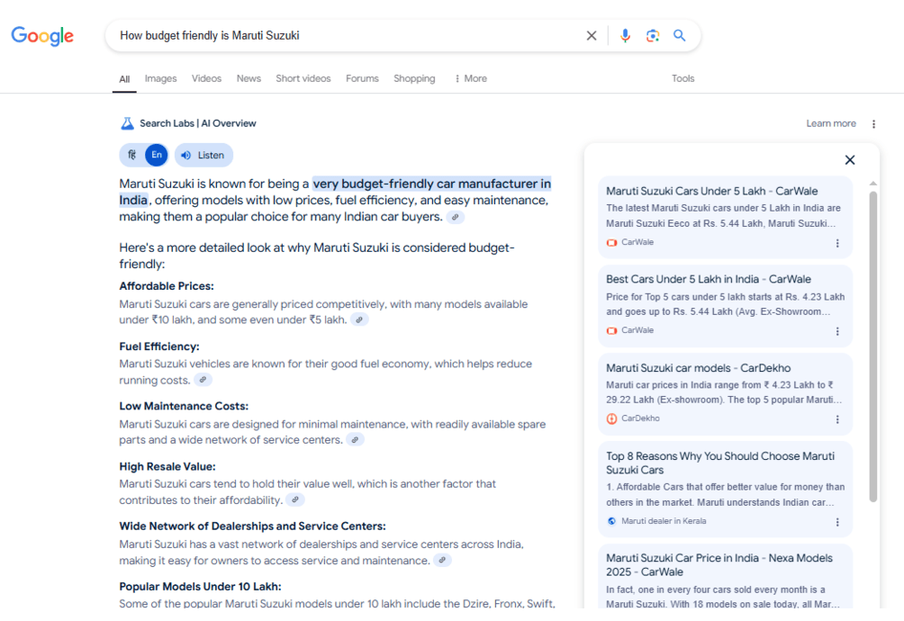Open Google Lens image search
Viewport: 904px width, 621px height.
(x=653, y=36)
